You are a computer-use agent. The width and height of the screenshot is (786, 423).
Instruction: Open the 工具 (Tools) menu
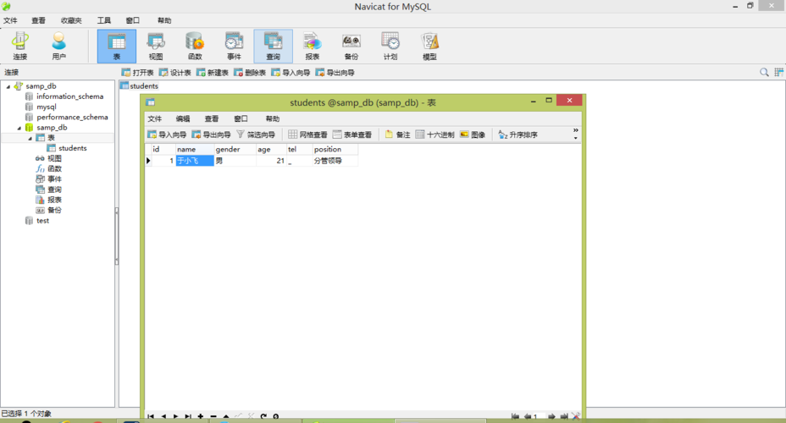click(104, 20)
